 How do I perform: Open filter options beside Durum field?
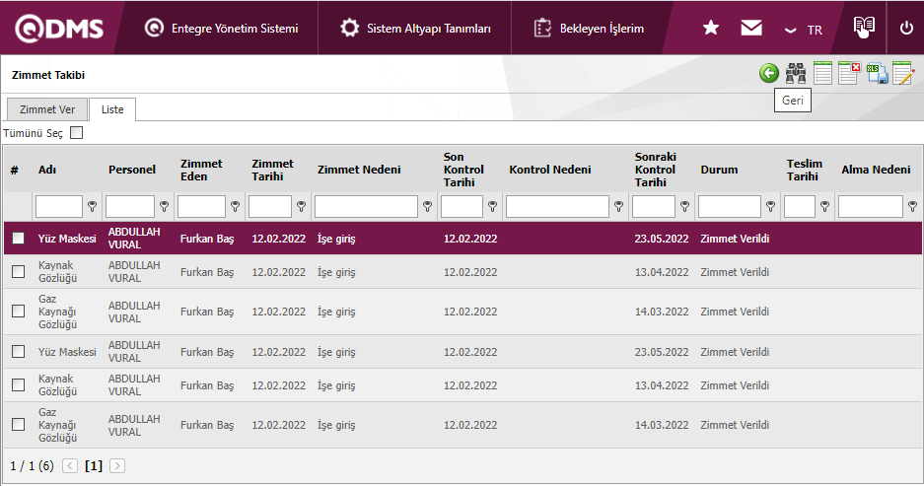click(771, 207)
